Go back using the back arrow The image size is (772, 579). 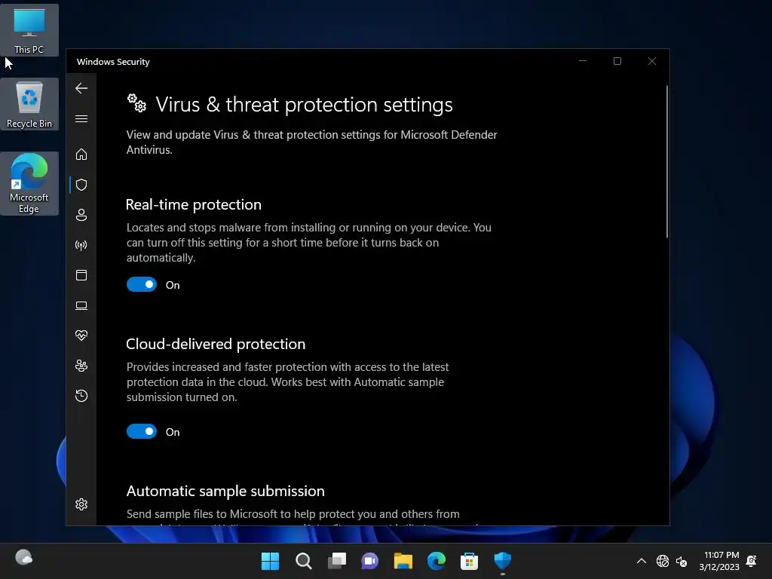[81, 89]
